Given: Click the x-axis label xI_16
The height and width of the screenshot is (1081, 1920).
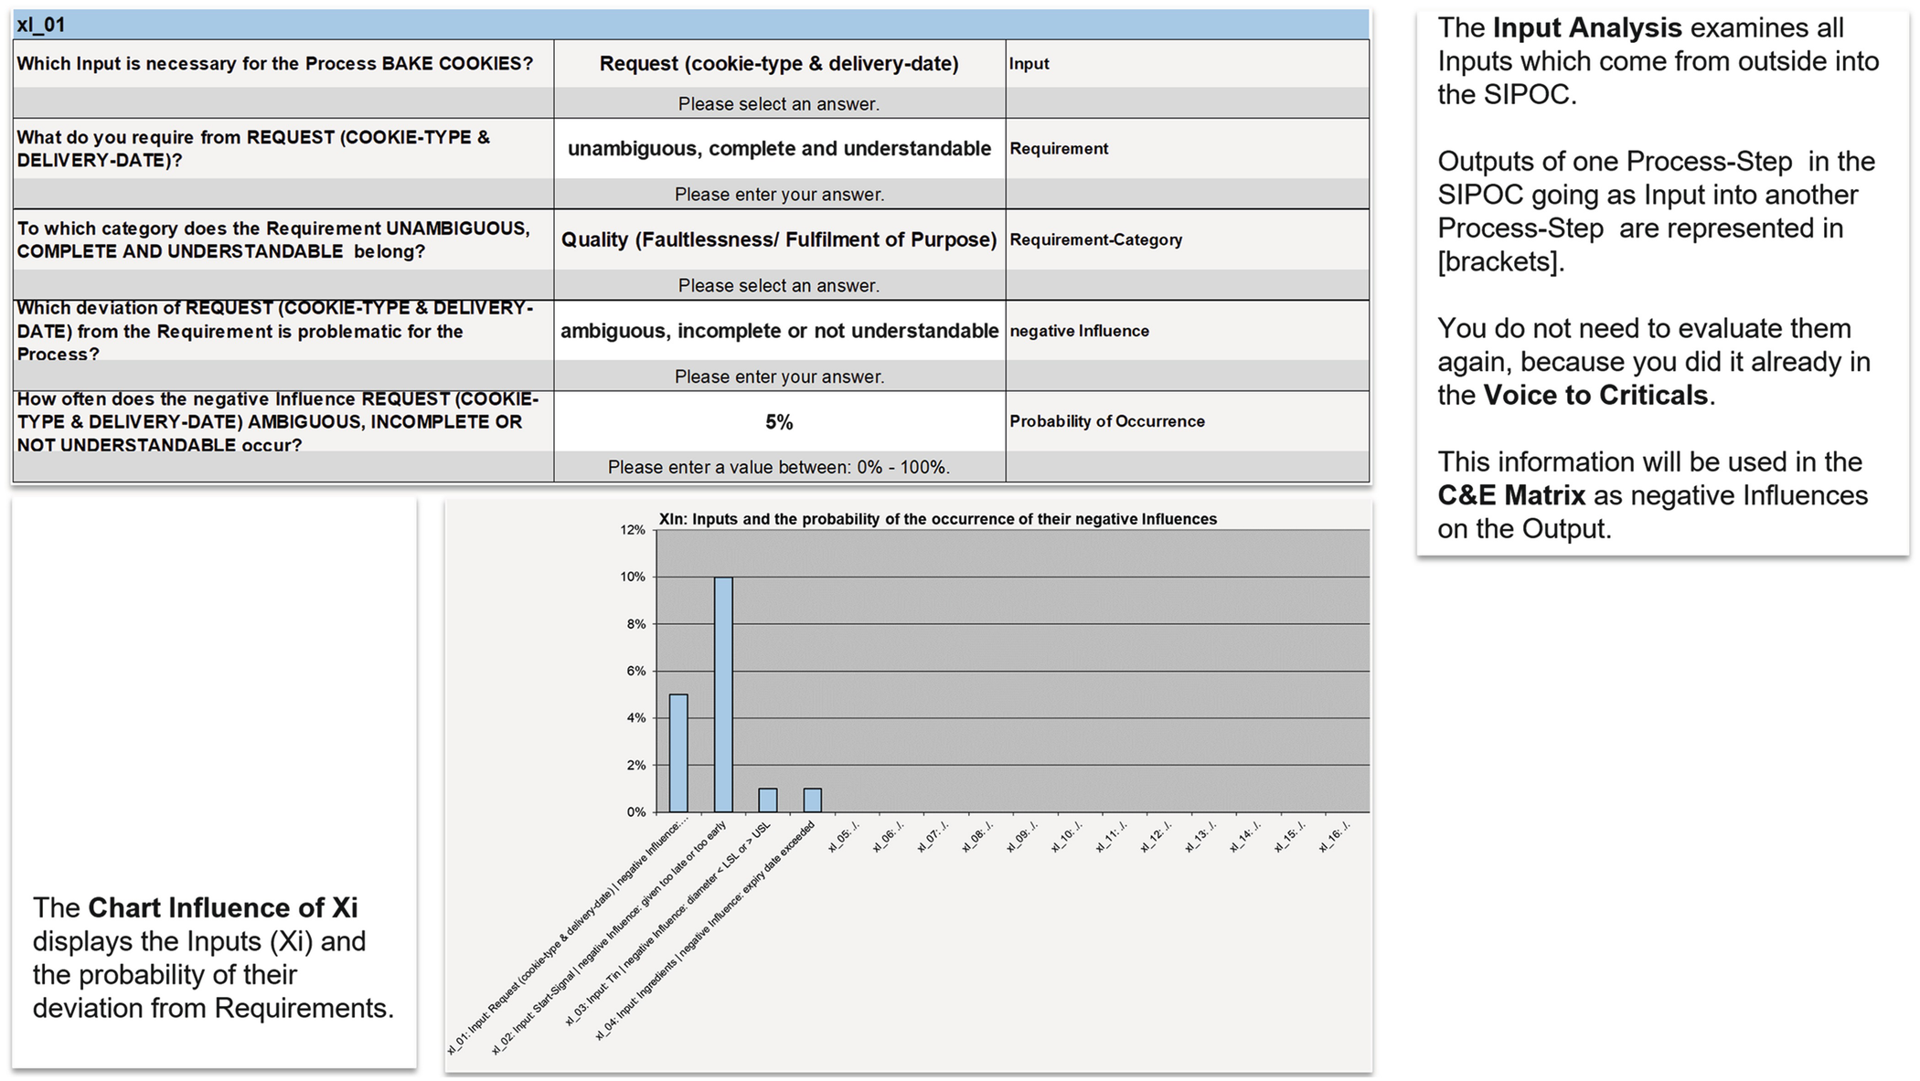Looking at the screenshot, I should (x=1335, y=836).
